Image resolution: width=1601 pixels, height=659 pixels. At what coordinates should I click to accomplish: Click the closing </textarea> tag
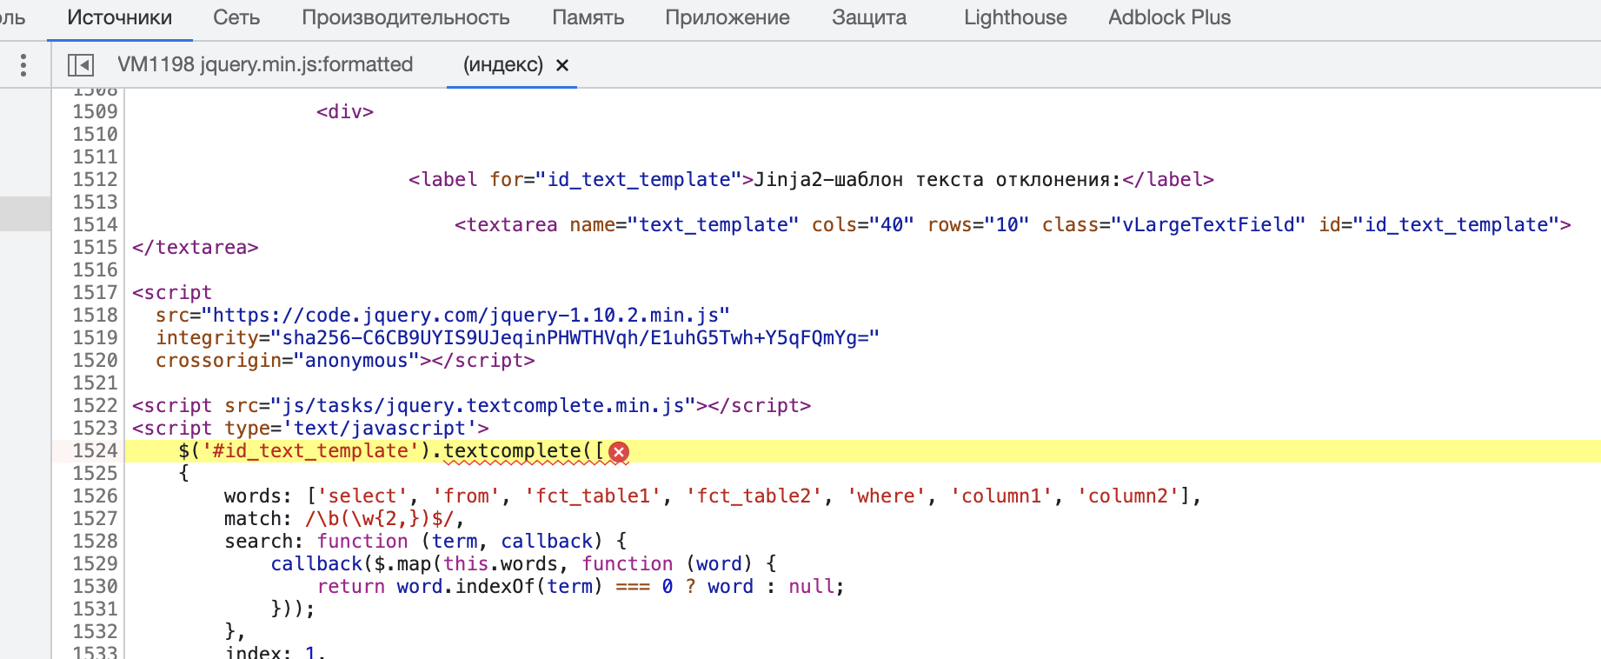pyautogui.click(x=196, y=247)
